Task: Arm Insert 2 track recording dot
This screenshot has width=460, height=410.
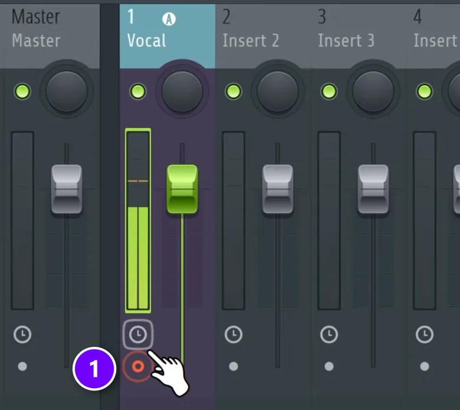Action: pyautogui.click(x=234, y=366)
